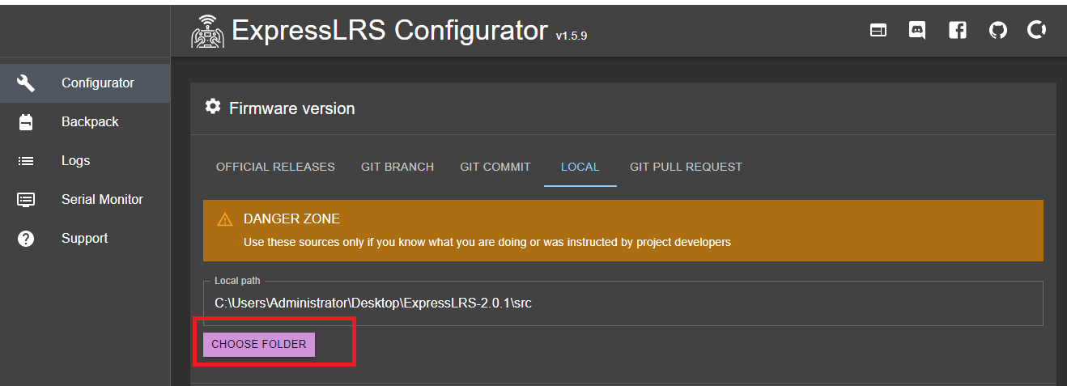Image resolution: width=1067 pixels, height=386 pixels.
Task: Click the Open Collective icon in header
Action: coord(1037,31)
